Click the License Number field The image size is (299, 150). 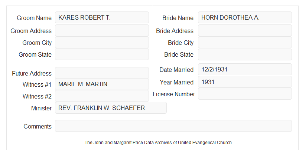245,94
